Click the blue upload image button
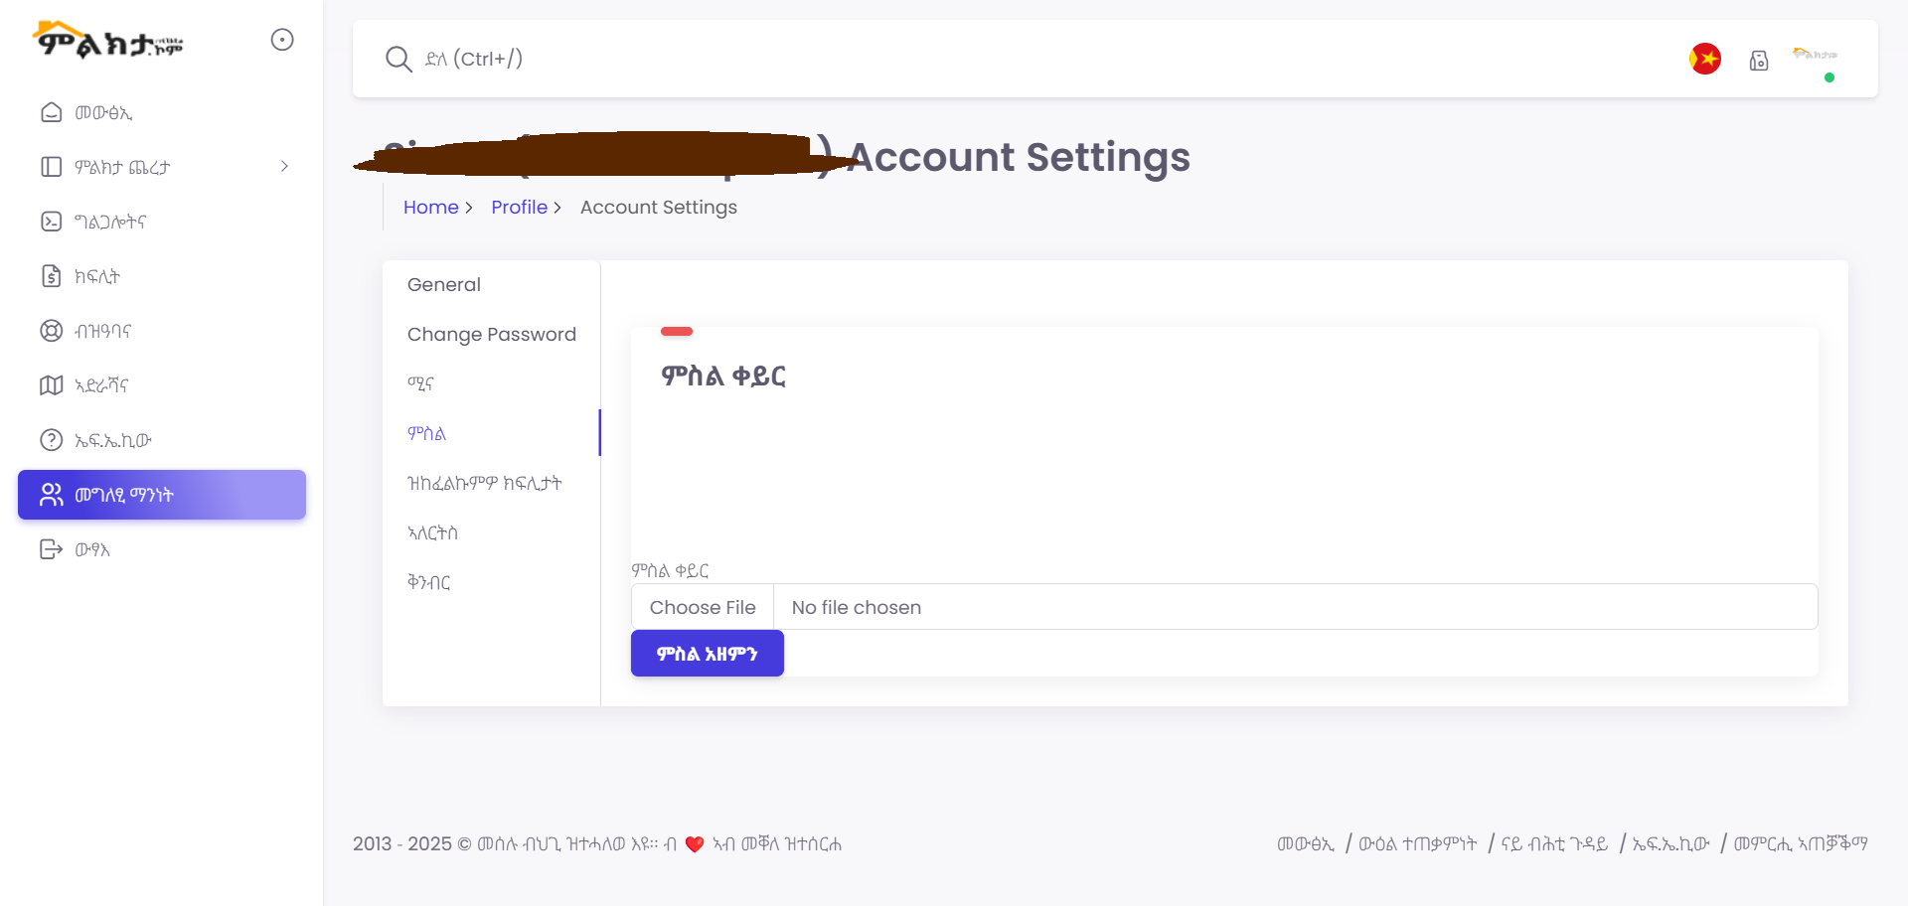 [x=707, y=654]
